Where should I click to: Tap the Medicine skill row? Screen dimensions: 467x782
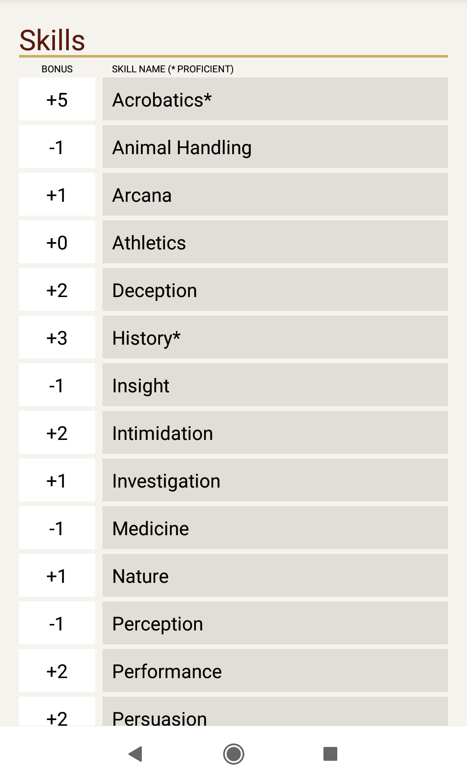pyautogui.click(x=275, y=528)
